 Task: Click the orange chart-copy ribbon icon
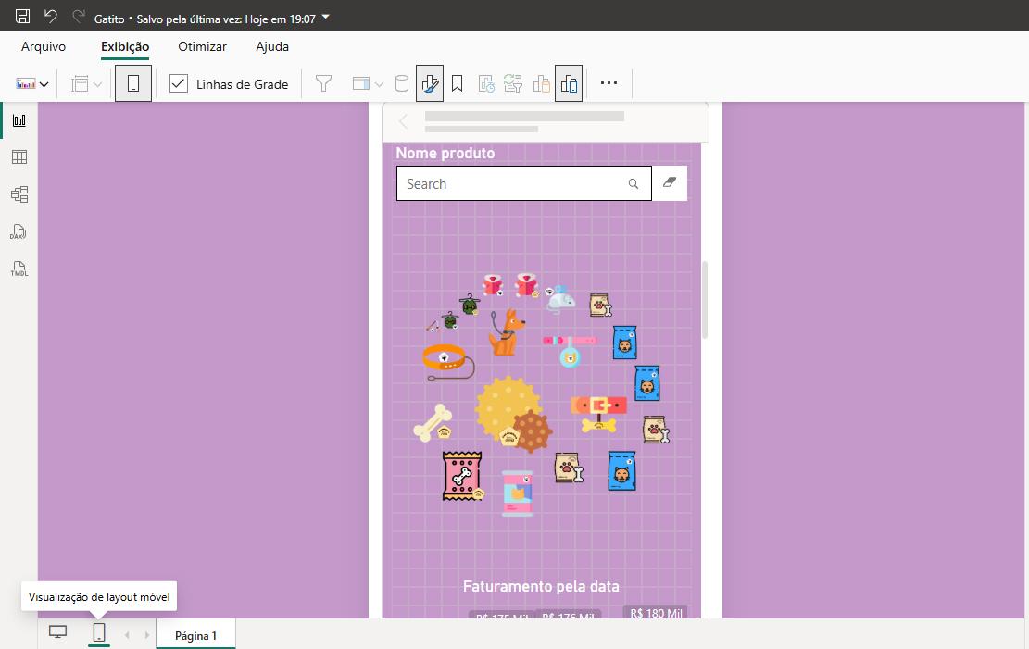(x=542, y=83)
